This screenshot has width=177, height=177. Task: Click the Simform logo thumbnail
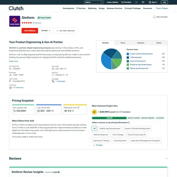tap(15, 21)
